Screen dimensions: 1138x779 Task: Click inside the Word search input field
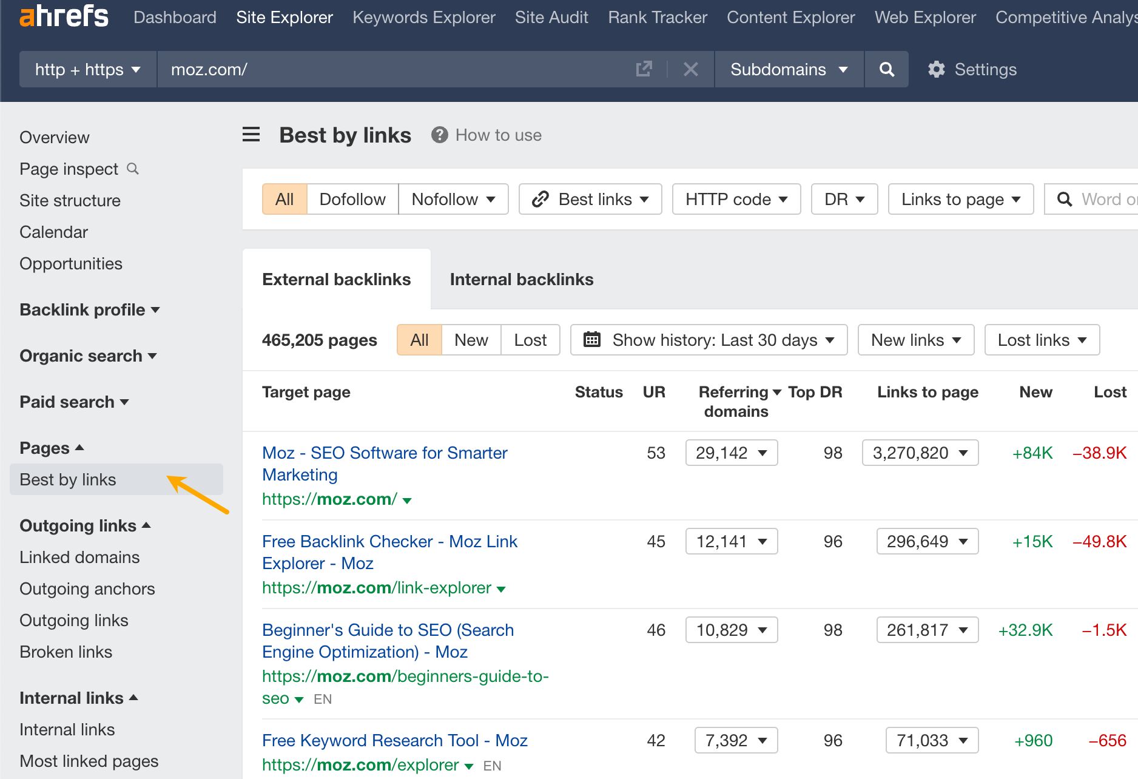[1104, 198]
